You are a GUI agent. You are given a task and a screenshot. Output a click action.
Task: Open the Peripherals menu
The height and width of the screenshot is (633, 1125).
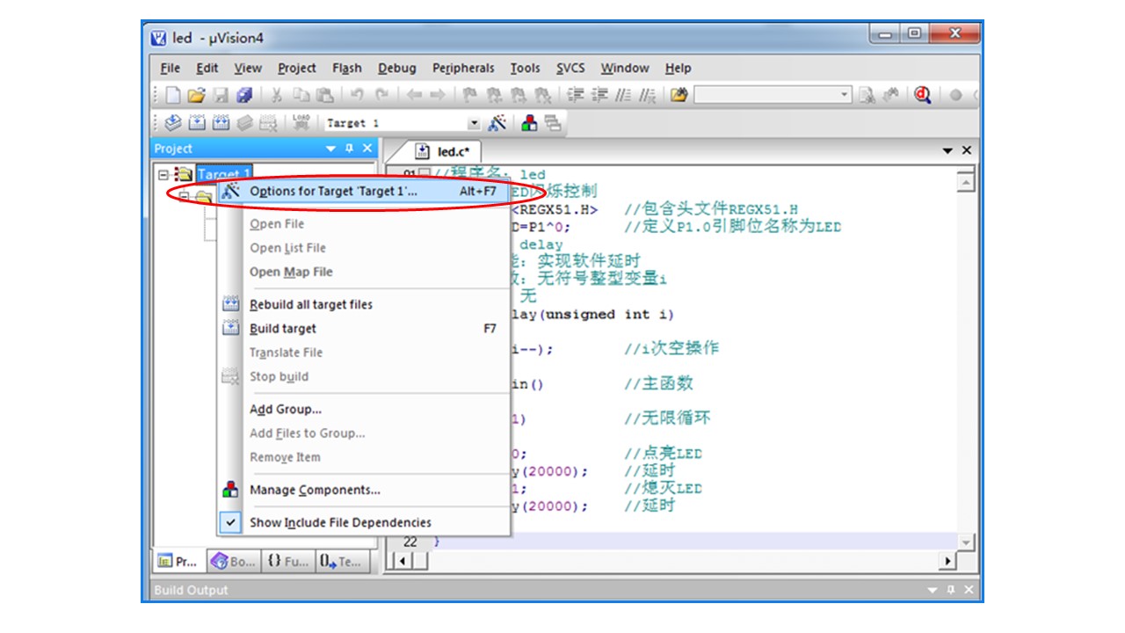tap(463, 68)
